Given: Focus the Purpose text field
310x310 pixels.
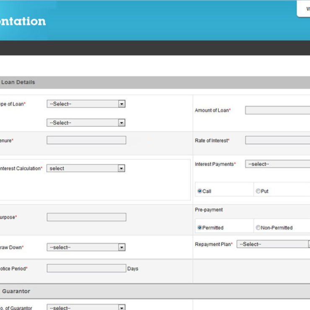Looking at the screenshot, I should coord(86,217).
